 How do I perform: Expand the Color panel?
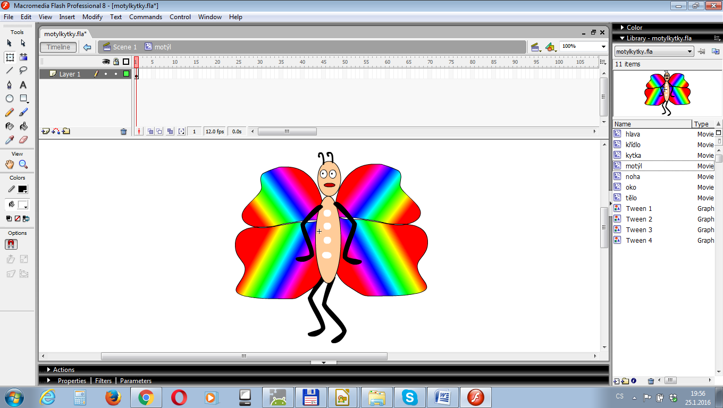click(x=623, y=27)
